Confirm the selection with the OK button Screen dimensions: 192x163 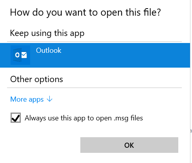tap(129, 145)
